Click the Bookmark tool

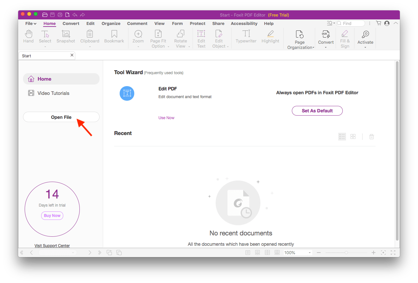[114, 37]
